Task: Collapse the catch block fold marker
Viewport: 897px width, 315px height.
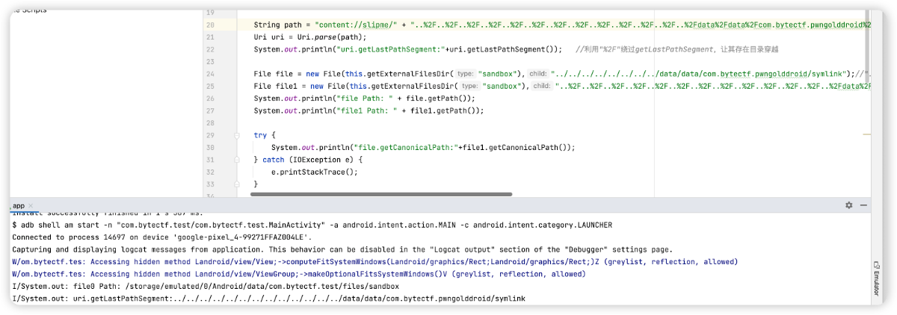Action: point(237,160)
